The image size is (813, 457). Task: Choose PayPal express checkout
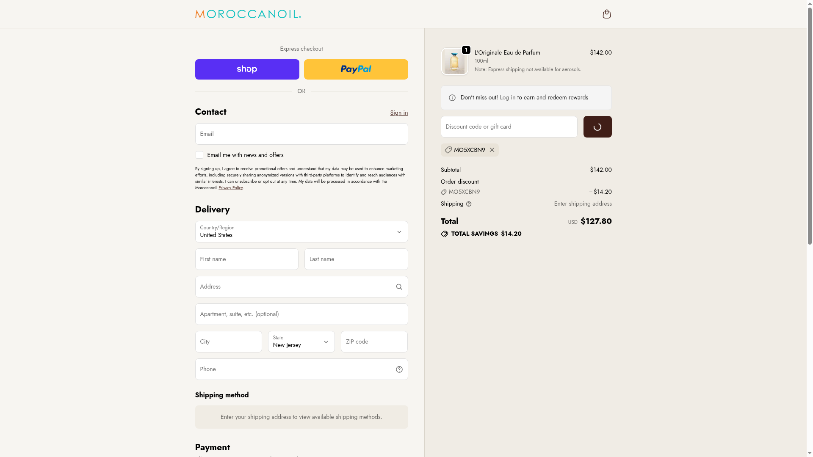pos(356,69)
